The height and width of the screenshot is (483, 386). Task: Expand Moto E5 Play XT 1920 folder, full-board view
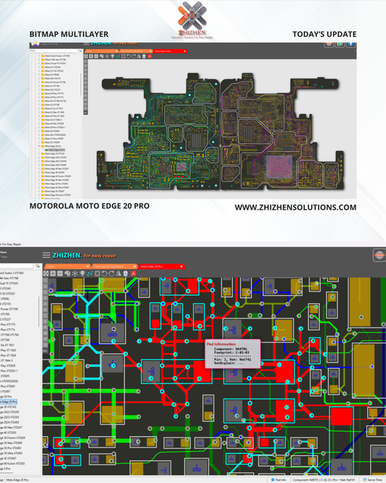click(38, 112)
